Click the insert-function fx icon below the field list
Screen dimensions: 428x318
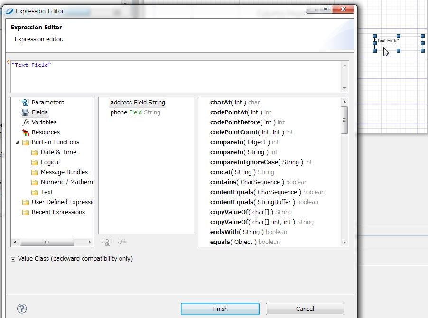(122, 242)
